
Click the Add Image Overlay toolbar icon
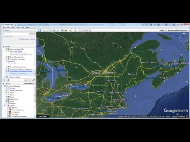(54, 30)
